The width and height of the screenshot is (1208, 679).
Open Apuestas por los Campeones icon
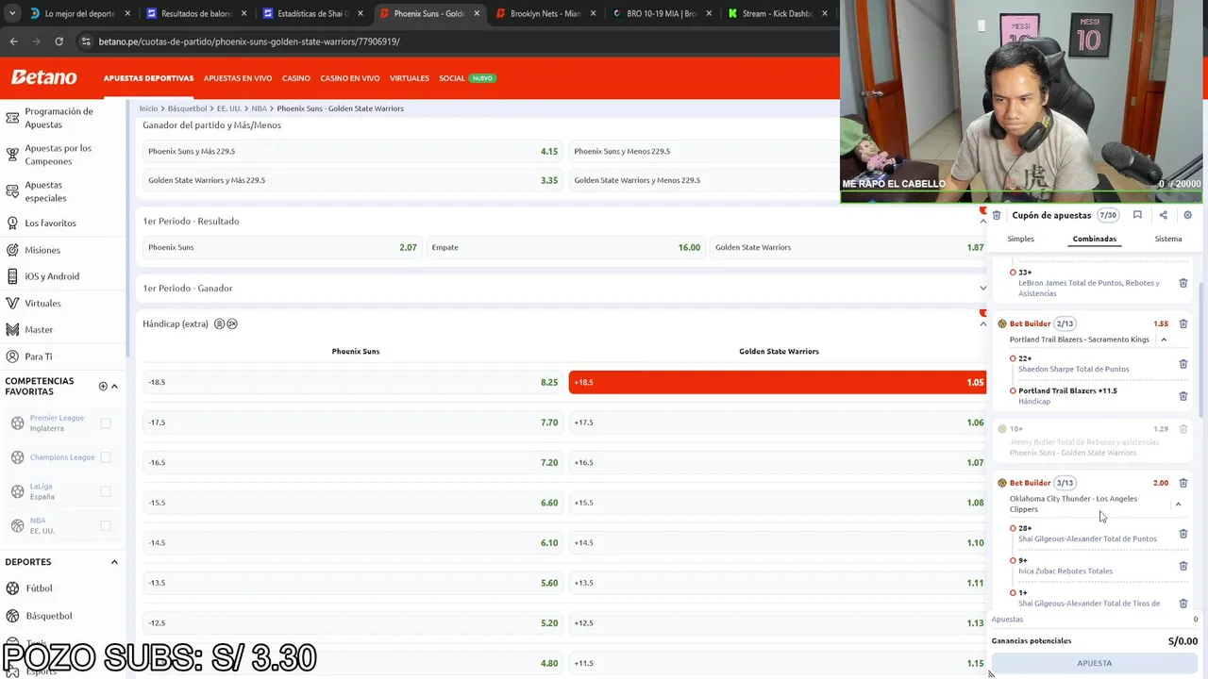click(x=12, y=155)
